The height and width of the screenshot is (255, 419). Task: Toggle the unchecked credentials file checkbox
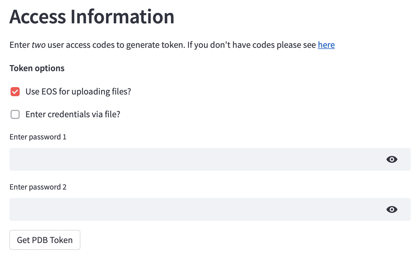[x=15, y=114]
